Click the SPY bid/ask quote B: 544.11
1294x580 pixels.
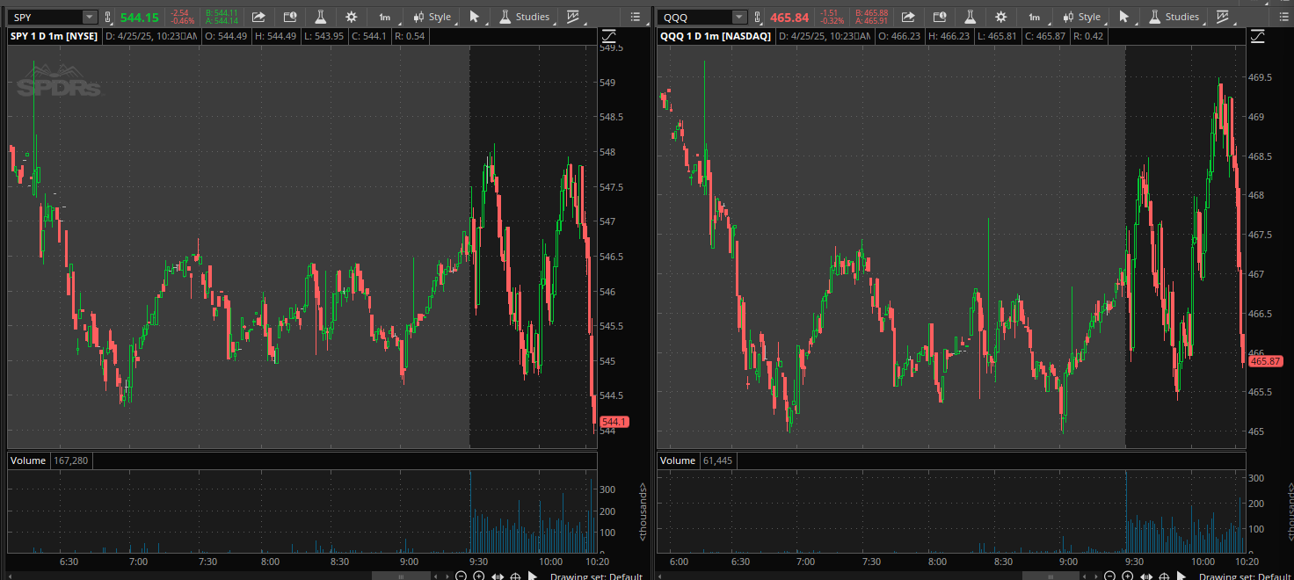click(x=222, y=13)
